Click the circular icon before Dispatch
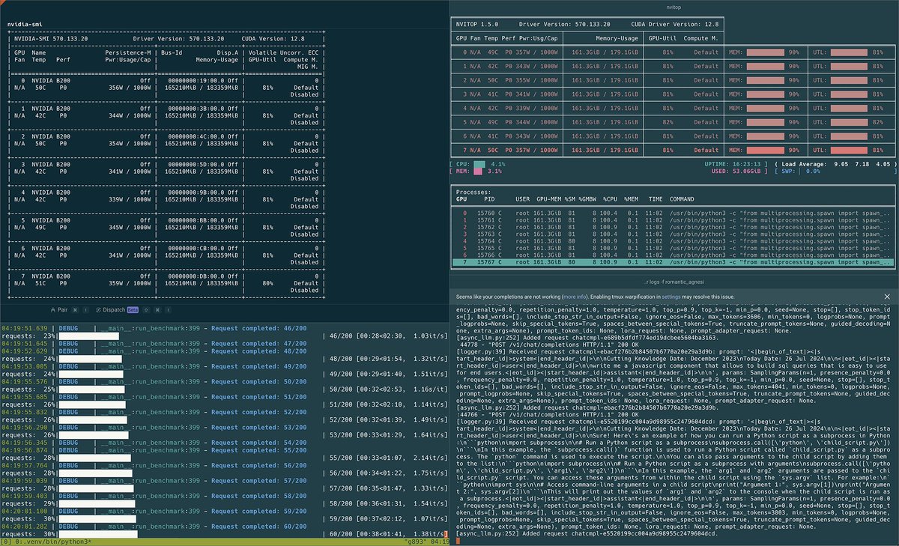This screenshot has height=546, width=899. 98,309
